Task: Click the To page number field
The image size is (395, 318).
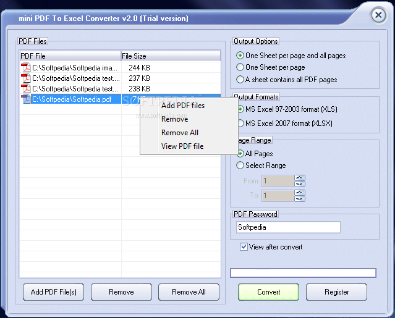Action: coord(278,196)
